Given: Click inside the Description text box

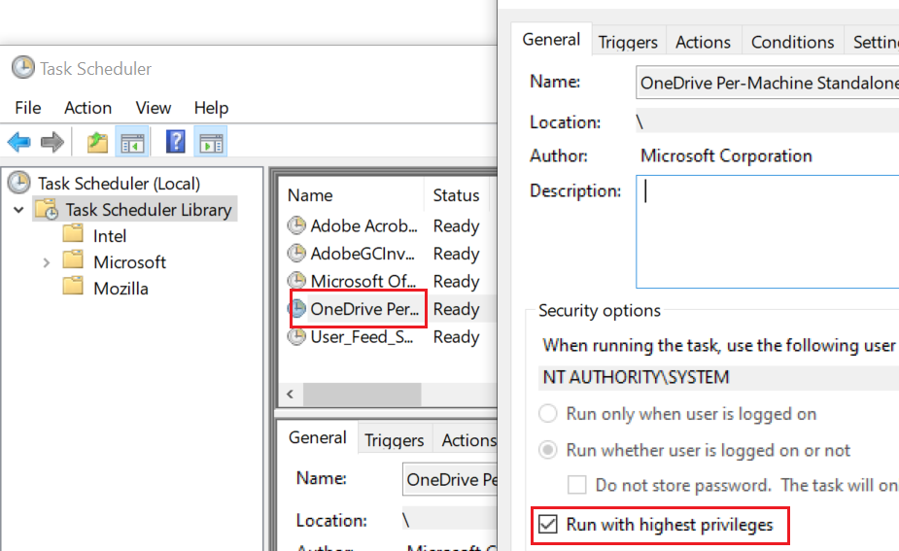Looking at the screenshot, I should click(x=767, y=231).
